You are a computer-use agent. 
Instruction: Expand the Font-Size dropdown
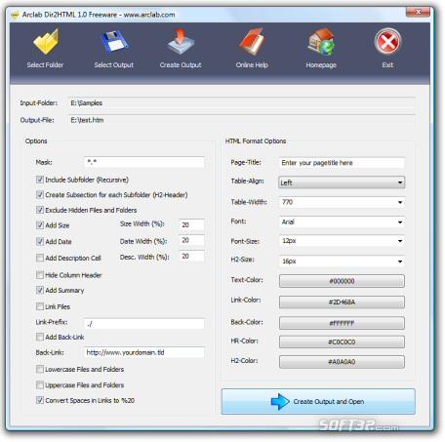(x=342, y=241)
